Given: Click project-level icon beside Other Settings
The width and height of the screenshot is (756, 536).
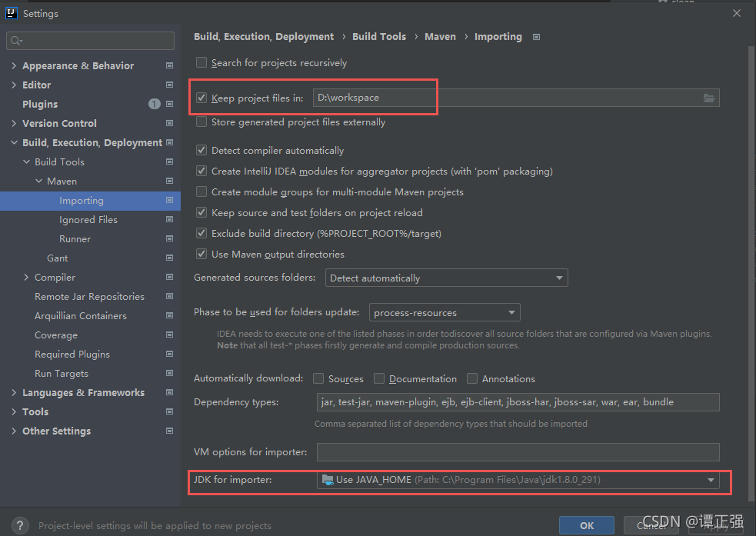Looking at the screenshot, I should tap(170, 431).
